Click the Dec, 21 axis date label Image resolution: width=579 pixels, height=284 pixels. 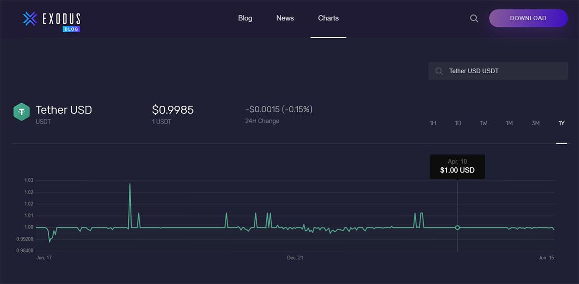(x=295, y=258)
